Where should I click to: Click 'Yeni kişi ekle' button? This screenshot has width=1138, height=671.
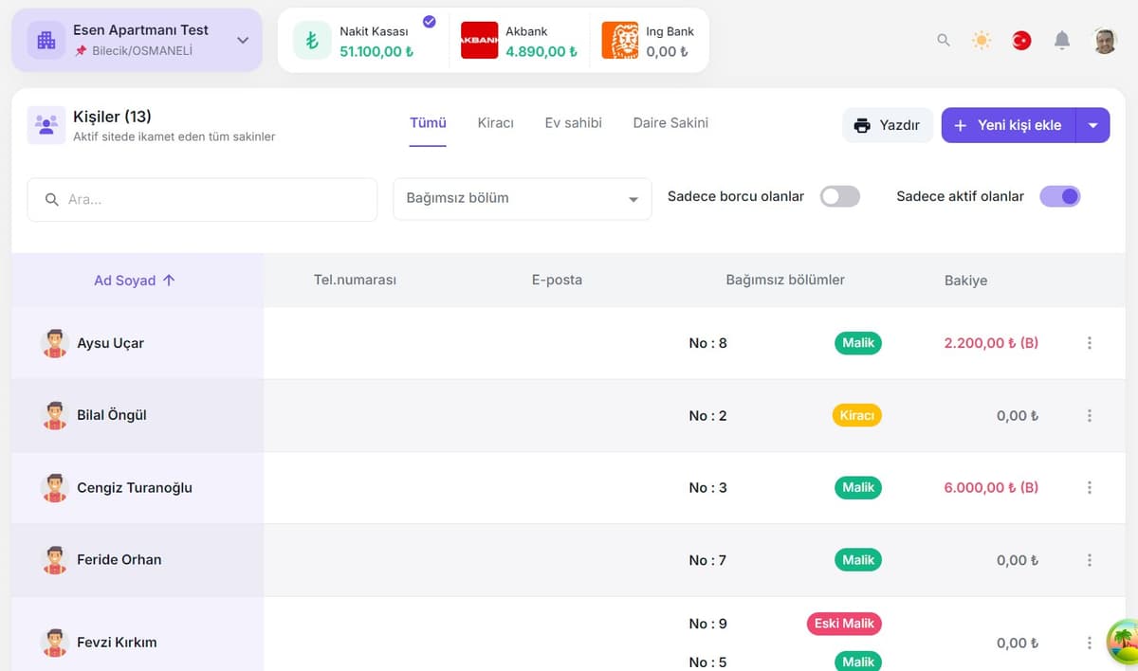(1008, 125)
